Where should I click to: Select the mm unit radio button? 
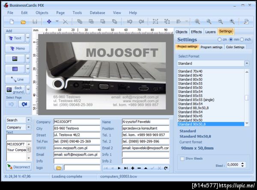[x=231, y=39]
